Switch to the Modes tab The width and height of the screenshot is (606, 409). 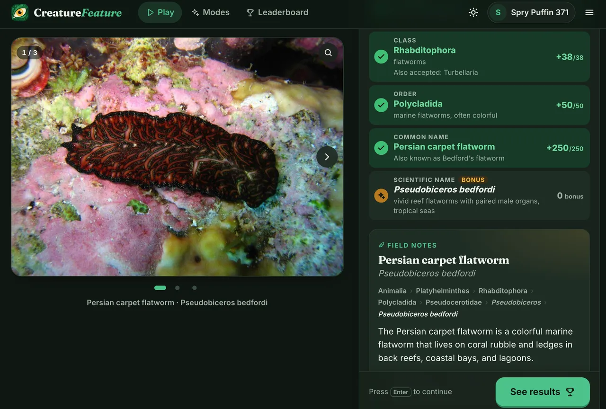(210, 12)
